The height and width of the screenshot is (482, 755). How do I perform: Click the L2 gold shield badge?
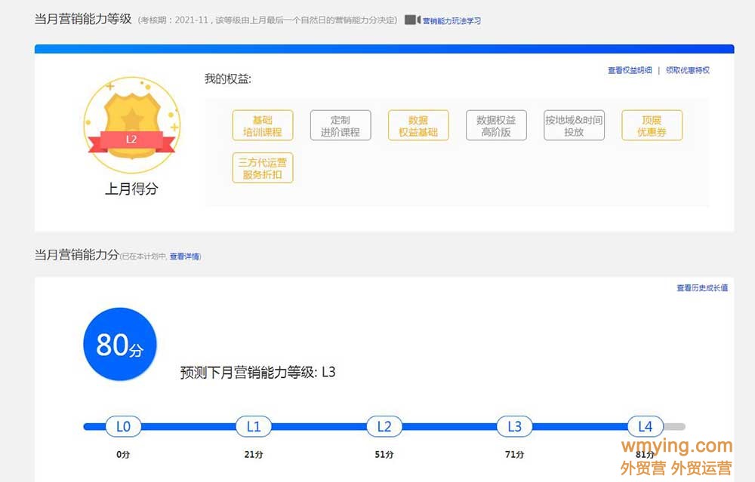131,125
